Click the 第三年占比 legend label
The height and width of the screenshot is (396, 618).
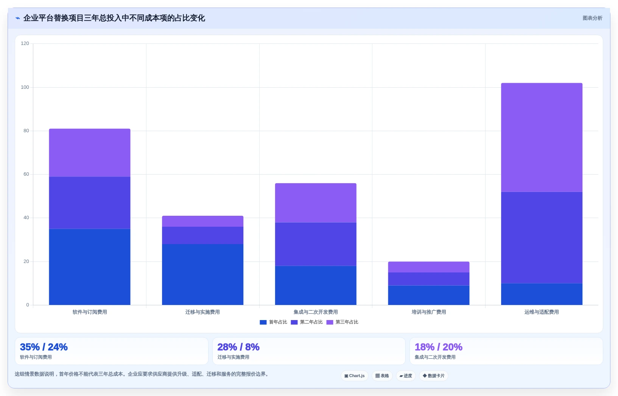pyautogui.click(x=347, y=322)
